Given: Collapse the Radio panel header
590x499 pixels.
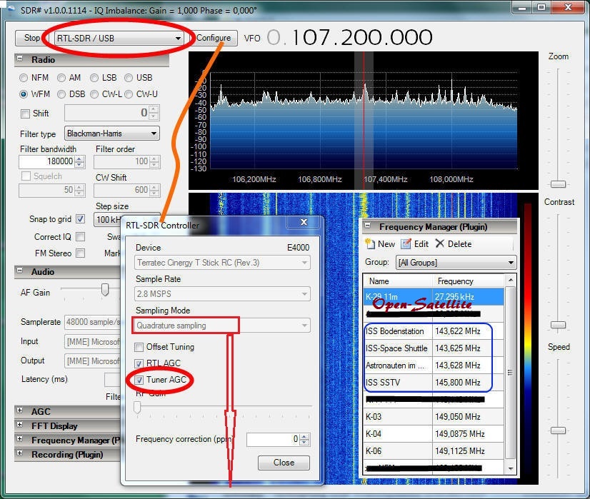Looking at the screenshot, I should 20,59.
